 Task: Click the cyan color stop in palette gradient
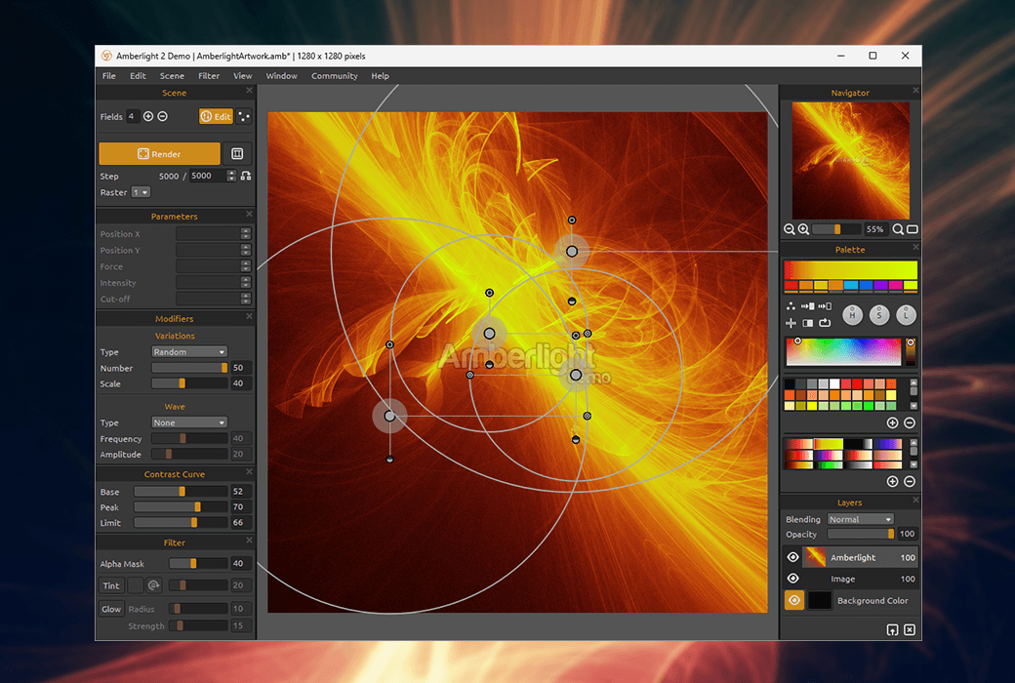(x=851, y=285)
